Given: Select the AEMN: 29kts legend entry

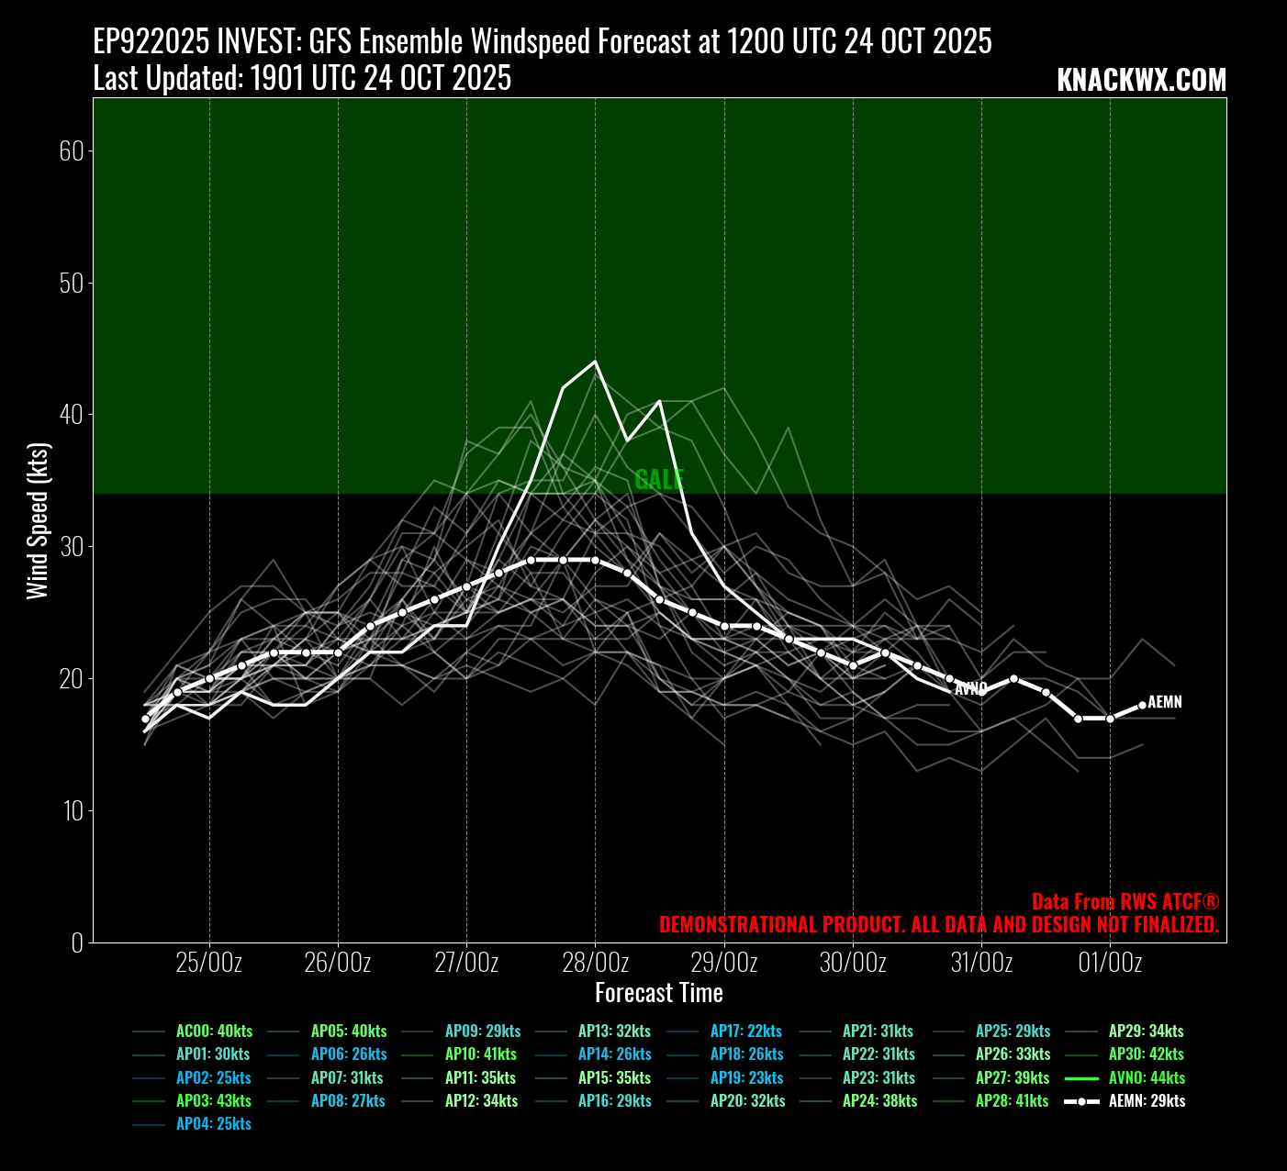Looking at the screenshot, I should (1147, 1100).
